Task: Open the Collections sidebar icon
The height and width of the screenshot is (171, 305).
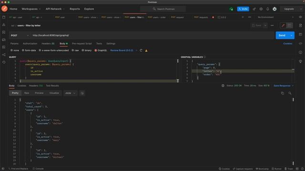Action: 4,17
